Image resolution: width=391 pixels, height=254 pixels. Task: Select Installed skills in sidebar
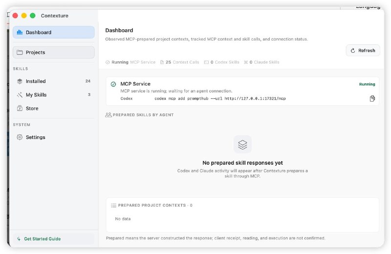click(54, 81)
